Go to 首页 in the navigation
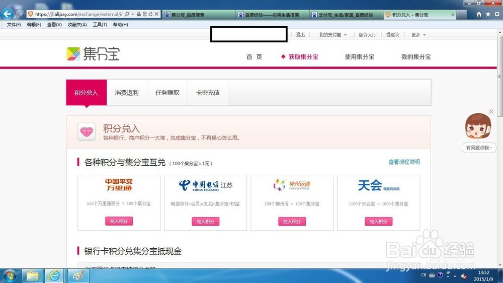The width and height of the screenshot is (503, 283). (254, 57)
